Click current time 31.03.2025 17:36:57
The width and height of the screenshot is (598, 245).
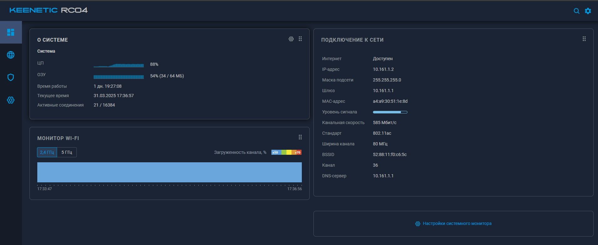pos(114,96)
